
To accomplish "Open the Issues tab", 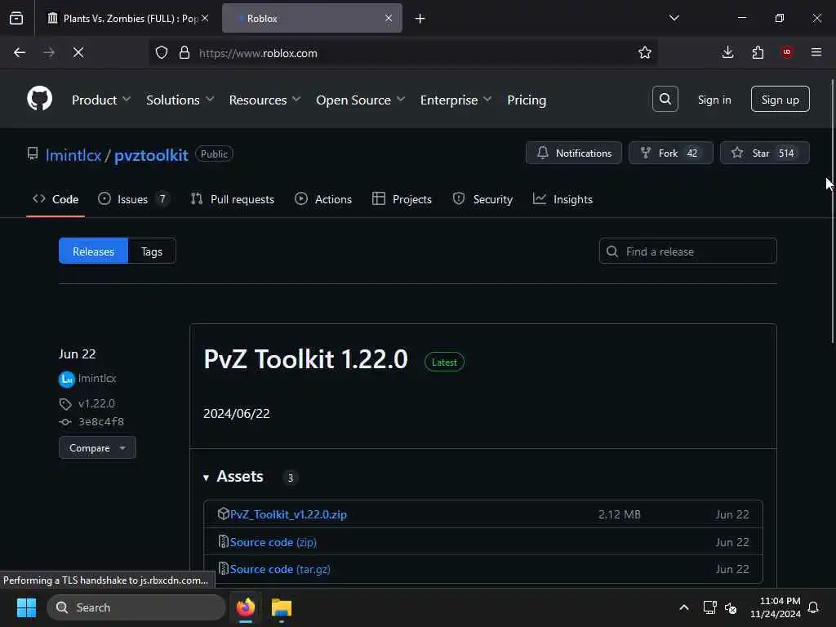I will click(x=134, y=199).
